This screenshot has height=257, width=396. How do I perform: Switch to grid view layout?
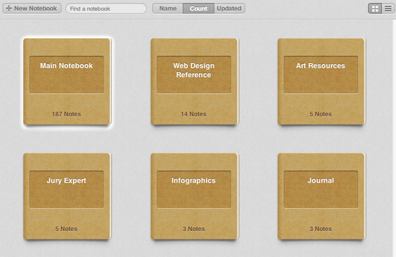tap(375, 9)
